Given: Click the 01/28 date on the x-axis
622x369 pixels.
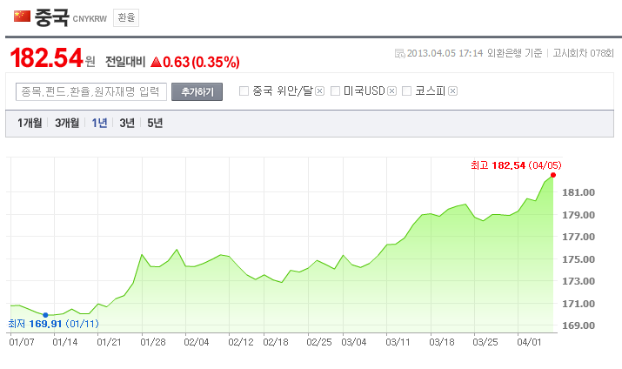Looking at the screenshot, I should click(x=153, y=342).
